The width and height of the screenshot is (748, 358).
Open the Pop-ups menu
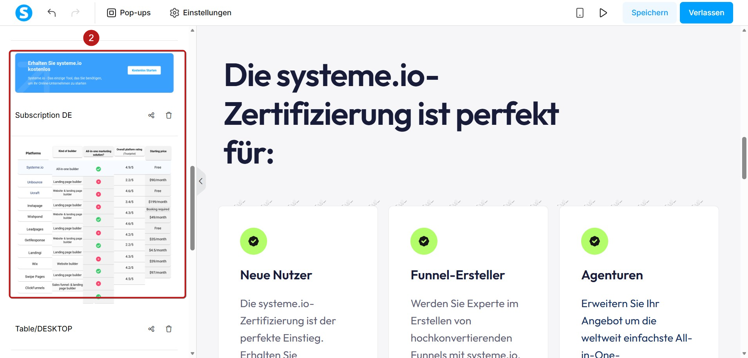coord(129,13)
